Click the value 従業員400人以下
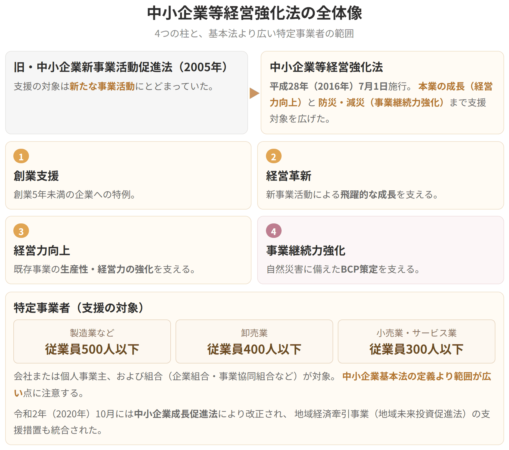The height and width of the screenshot is (450, 509). click(x=254, y=349)
